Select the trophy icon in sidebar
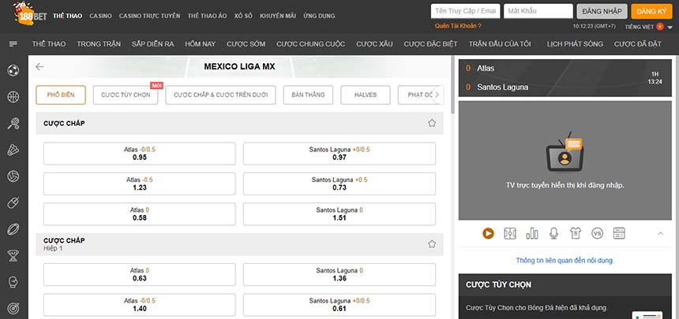The width and height of the screenshot is (679, 319). 13,255
